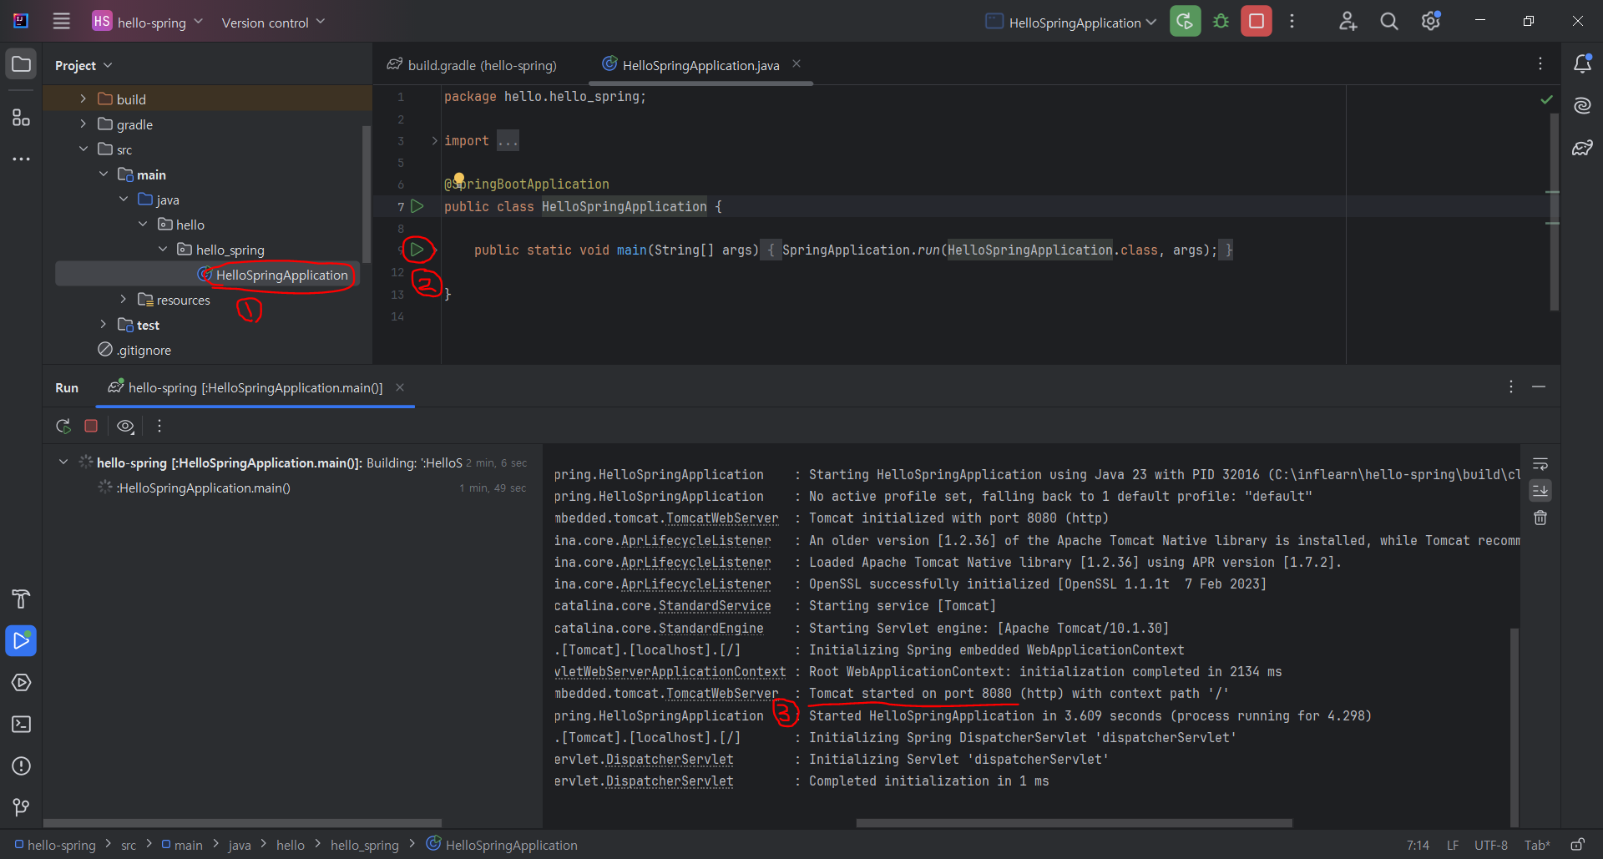This screenshot has width=1603, height=859.
Task: Open the AI Assistant spiral icon
Action: click(1582, 105)
